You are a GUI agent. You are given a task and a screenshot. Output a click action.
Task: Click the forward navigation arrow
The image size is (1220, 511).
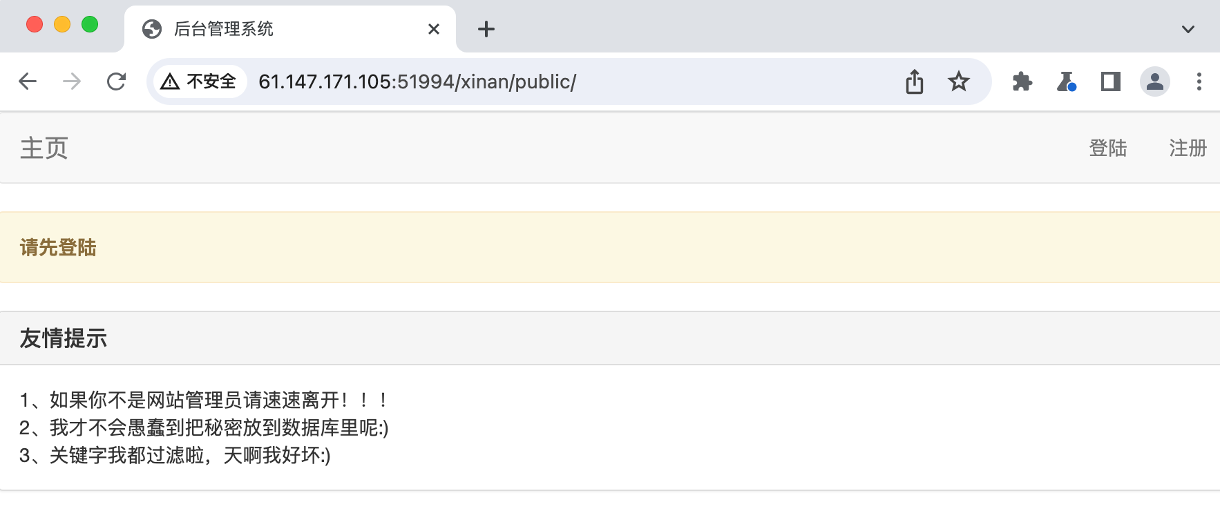coord(72,81)
